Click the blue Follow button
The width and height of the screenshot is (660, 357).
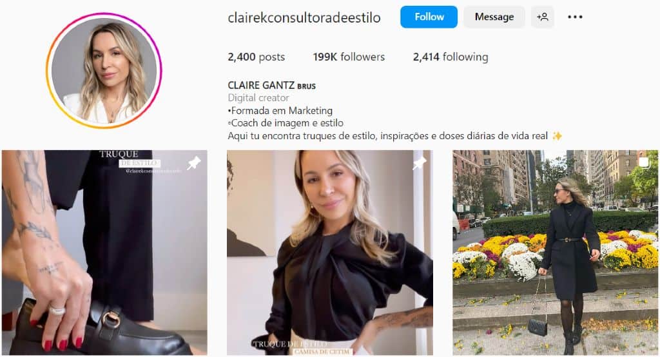429,17
